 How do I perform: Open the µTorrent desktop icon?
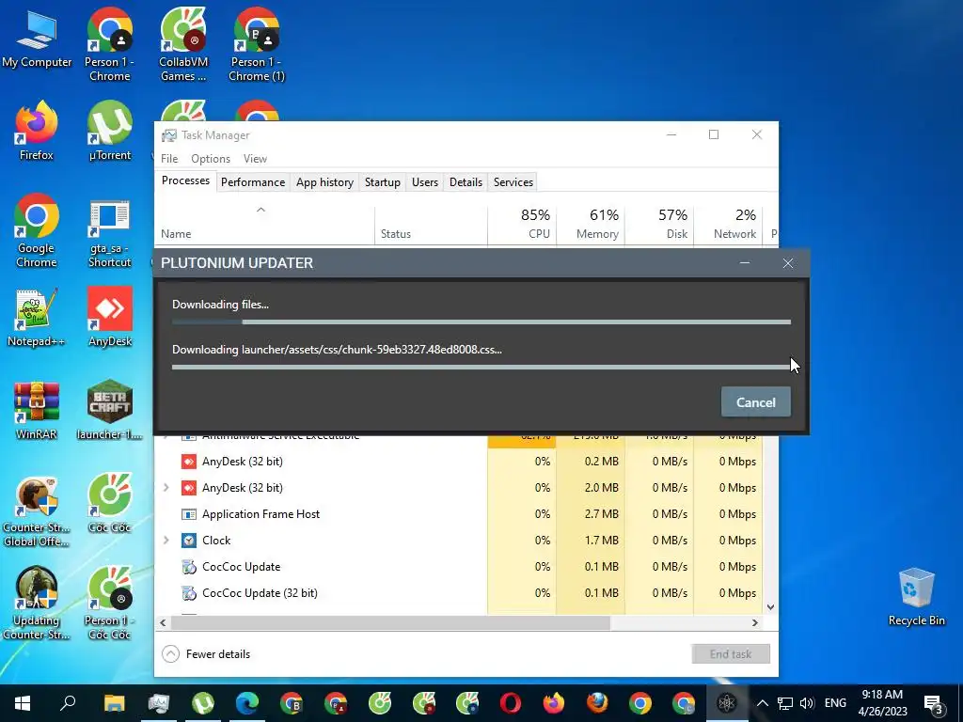[109, 131]
